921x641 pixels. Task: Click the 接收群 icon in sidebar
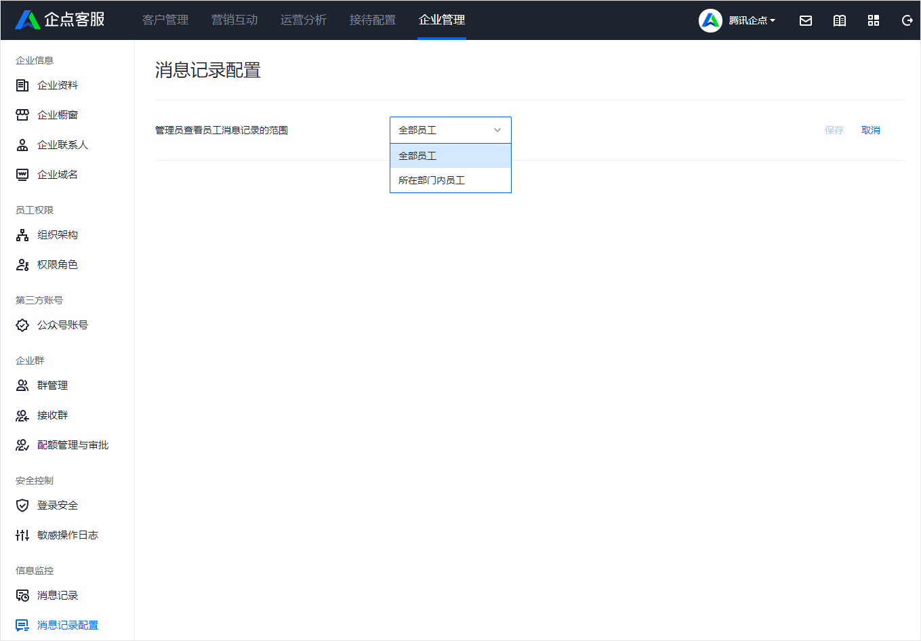pos(22,415)
